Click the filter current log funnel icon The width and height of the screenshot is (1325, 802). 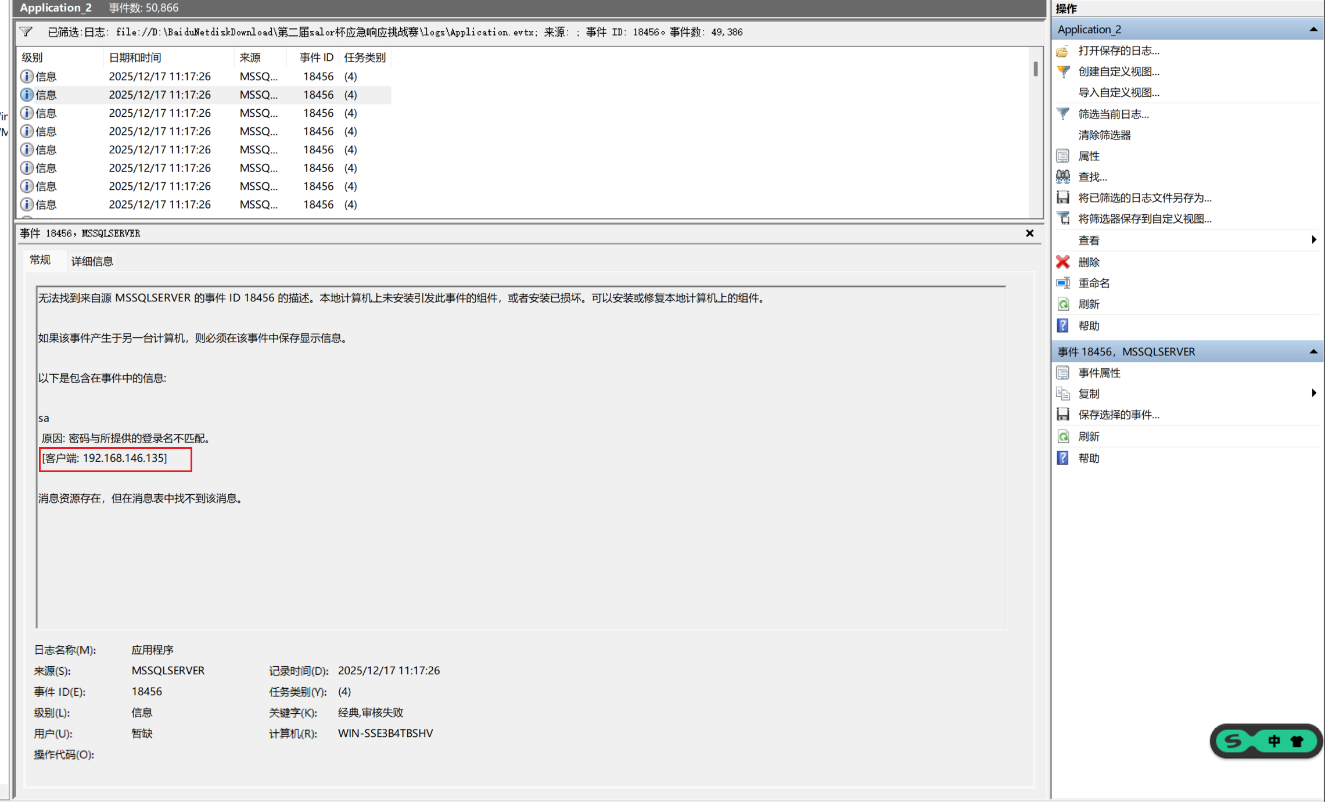[1062, 114]
